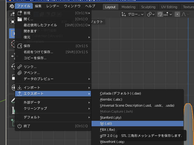Viewport: 194px width, 145px height.
Task: Choose コピーを保存... entry
Action: coord(53,58)
